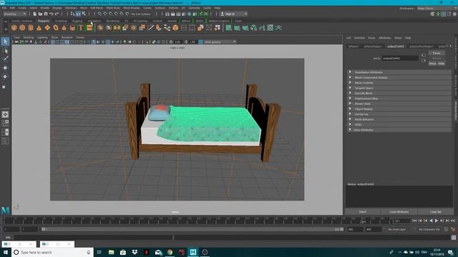
Task: Click the Focus button in Attribute Editor
Action: tap(437, 53)
